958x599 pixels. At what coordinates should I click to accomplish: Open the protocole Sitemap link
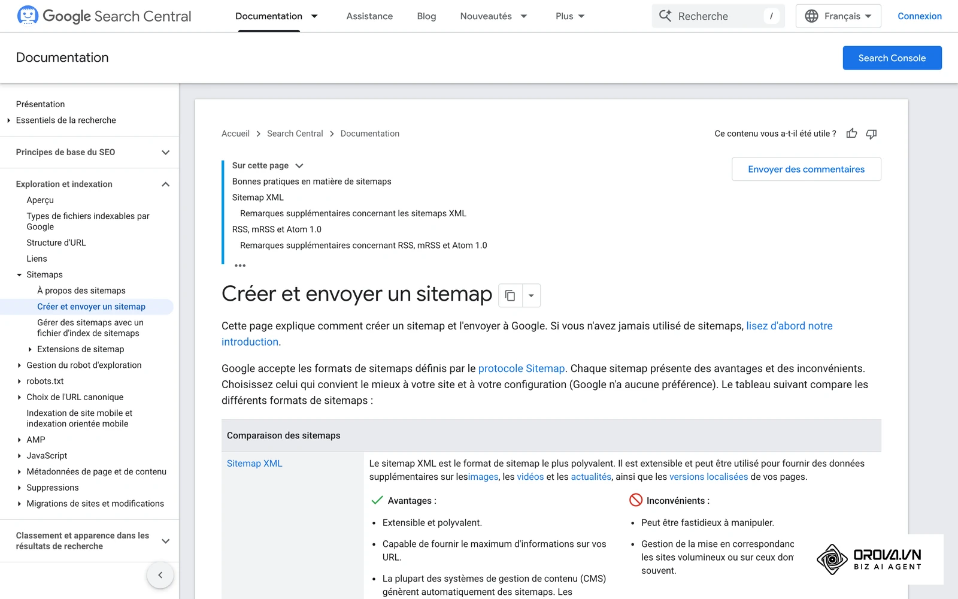(x=521, y=368)
